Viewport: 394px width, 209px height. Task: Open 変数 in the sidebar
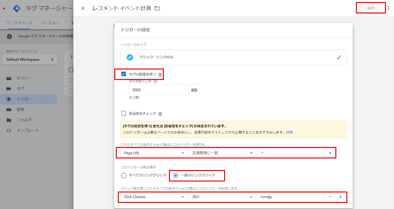21,109
